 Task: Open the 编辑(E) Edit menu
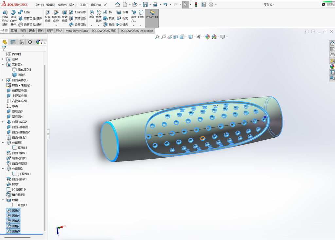coord(51,5)
